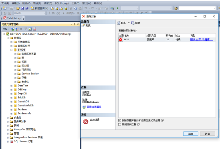220x149 pixels.
Task: Click the Copy icon in the toolbar
Action: [x=75, y=8]
